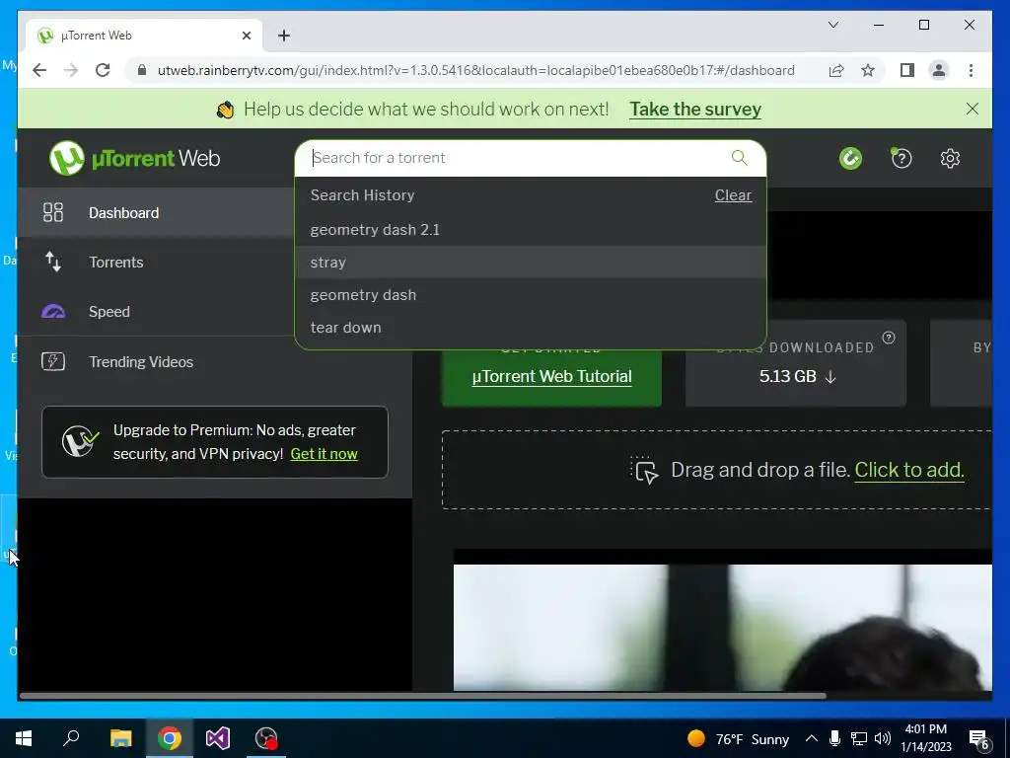Click the Bytes Downloaded info icon

coord(889,338)
